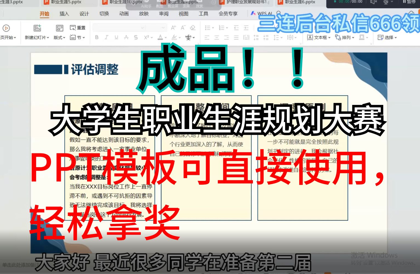Expand the Layout (版式) dropdown arrow
This screenshot has width=420, height=274.
click(64, 38)
